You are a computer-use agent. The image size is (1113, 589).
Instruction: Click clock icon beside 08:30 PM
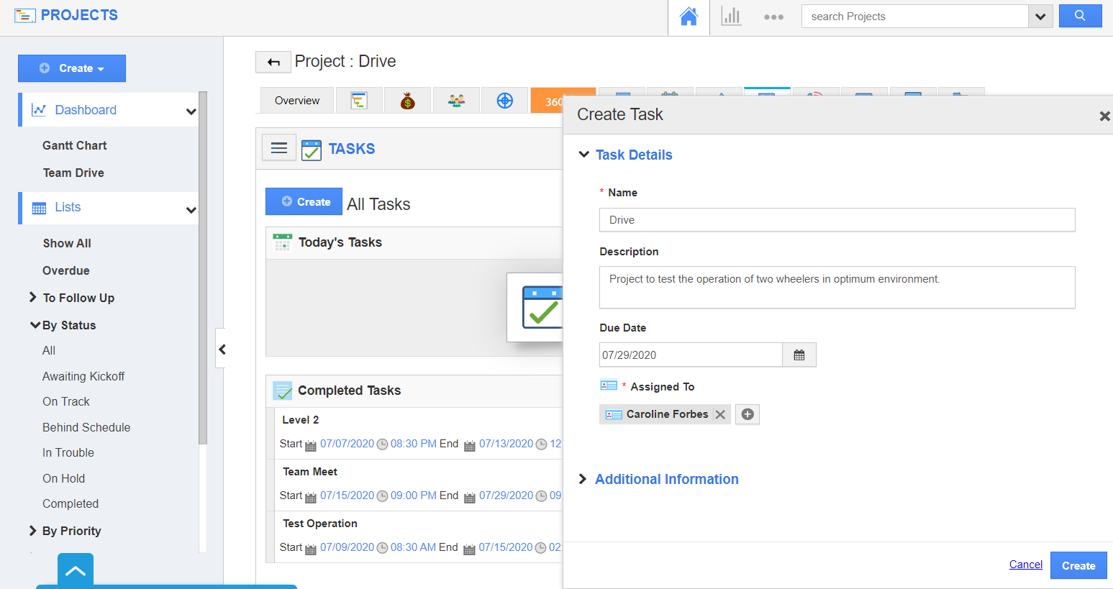click(x=383, y=444)
